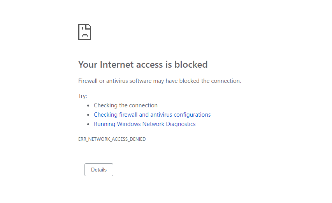Click the heading Your Internet access is blocked
Screen dimensions: 332x203
tap(143, 65)
